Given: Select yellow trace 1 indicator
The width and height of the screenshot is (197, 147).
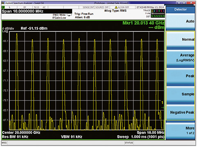Looking at the screenshot, I should pyautogui.click(x=152, y=11).
